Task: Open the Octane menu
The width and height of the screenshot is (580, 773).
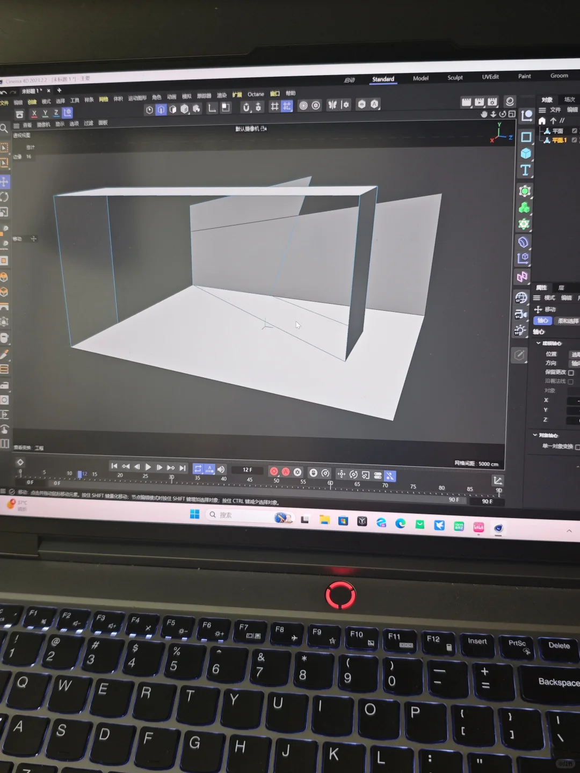Action: coord(256,94)
